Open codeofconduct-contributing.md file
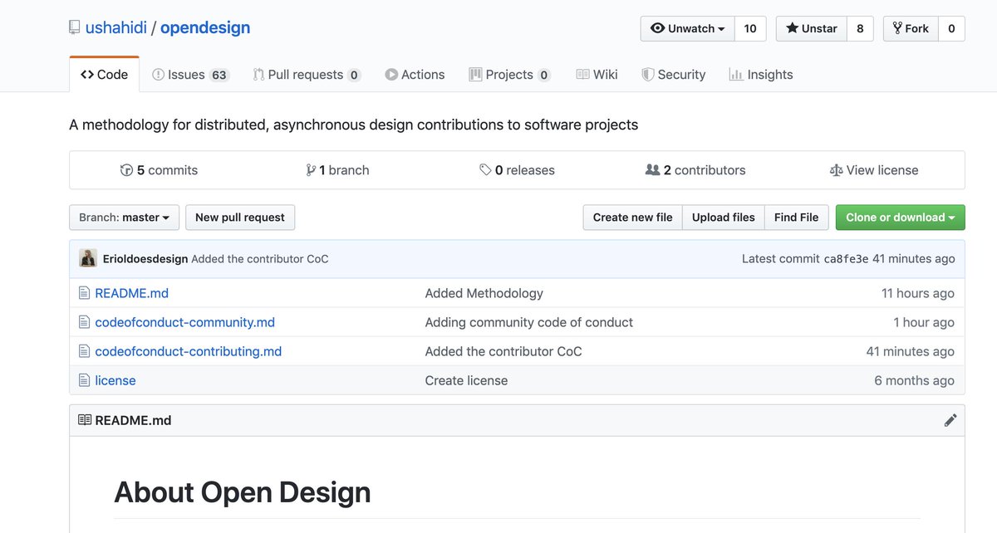 (189, 351)
